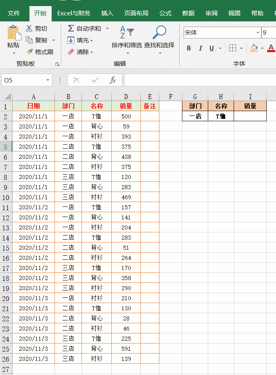Open the font name dropdown

coord(258,32)
